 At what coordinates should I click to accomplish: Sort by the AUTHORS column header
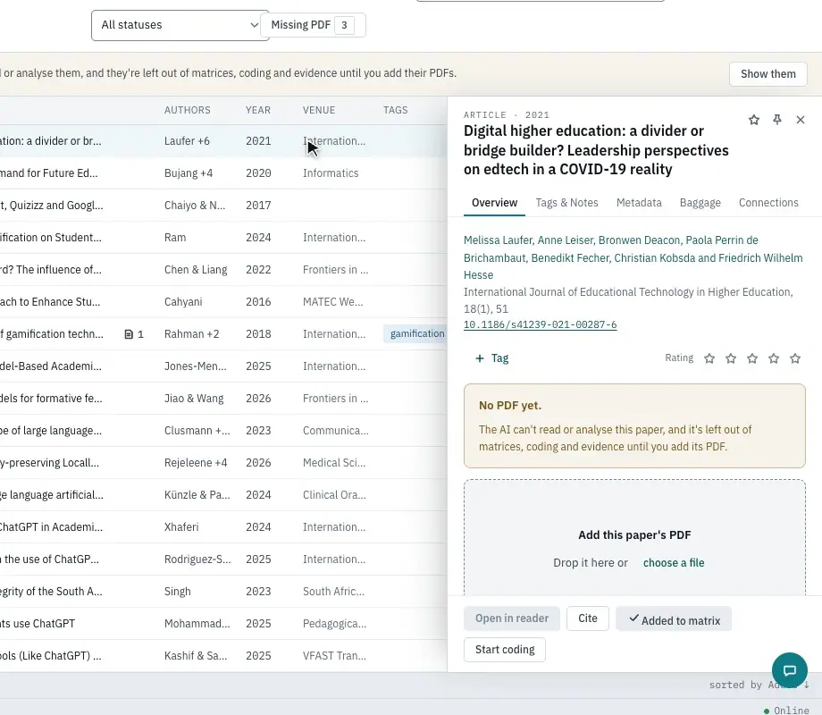[187, 110]
